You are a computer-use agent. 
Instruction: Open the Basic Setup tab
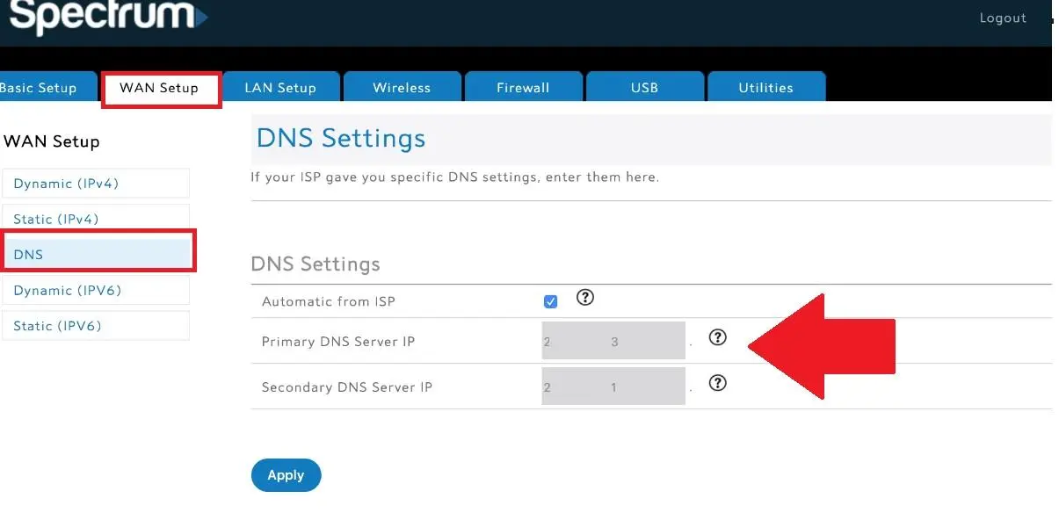tap(40, 88)
